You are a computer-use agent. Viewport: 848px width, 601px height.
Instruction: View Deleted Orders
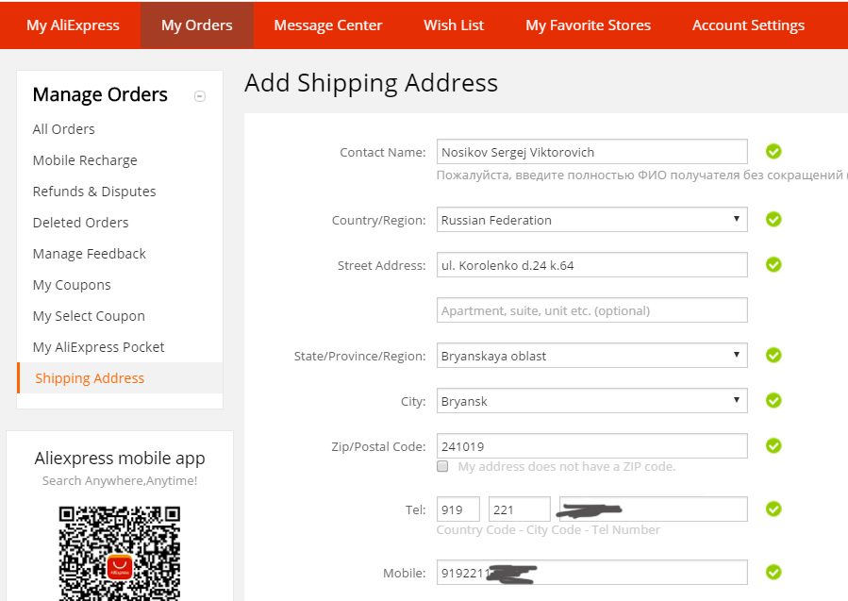coord(80,223)
